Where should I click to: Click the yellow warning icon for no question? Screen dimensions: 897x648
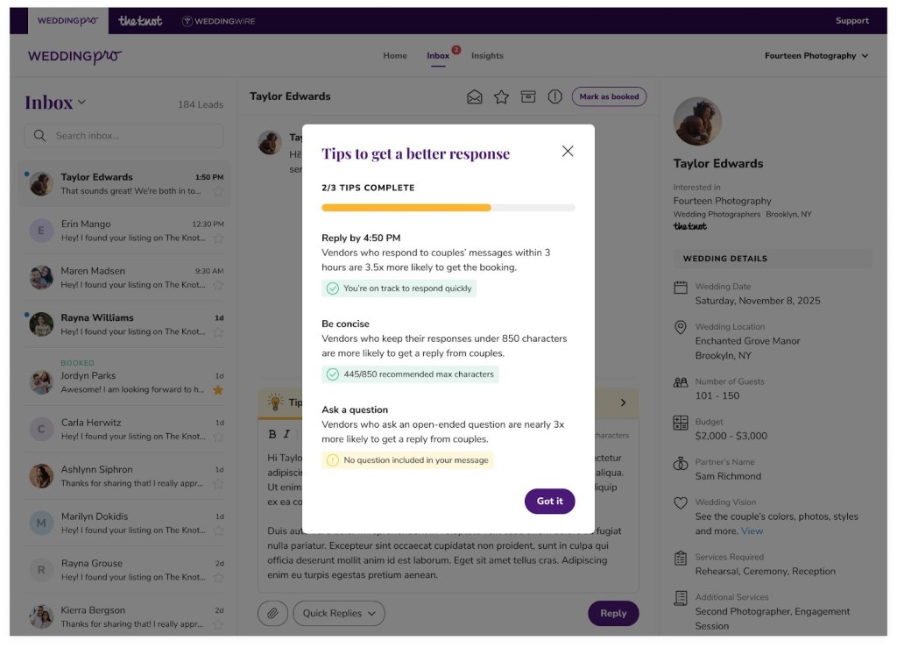coord(332,460)
